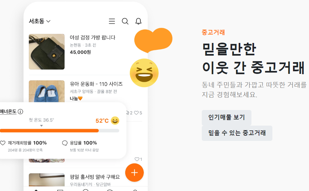Click the 첫 온도 36.5° triangle marker
309x191 pixels.
pyautogui.click(x=42, y=126)
